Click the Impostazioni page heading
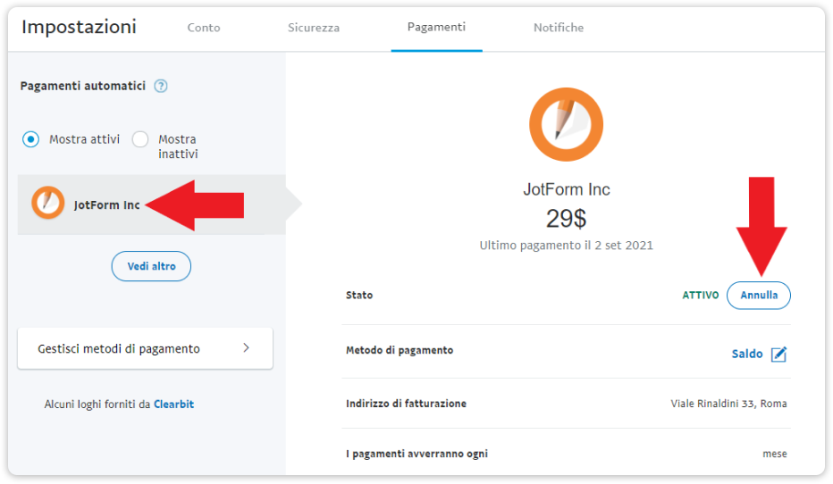 coord(79,27)
